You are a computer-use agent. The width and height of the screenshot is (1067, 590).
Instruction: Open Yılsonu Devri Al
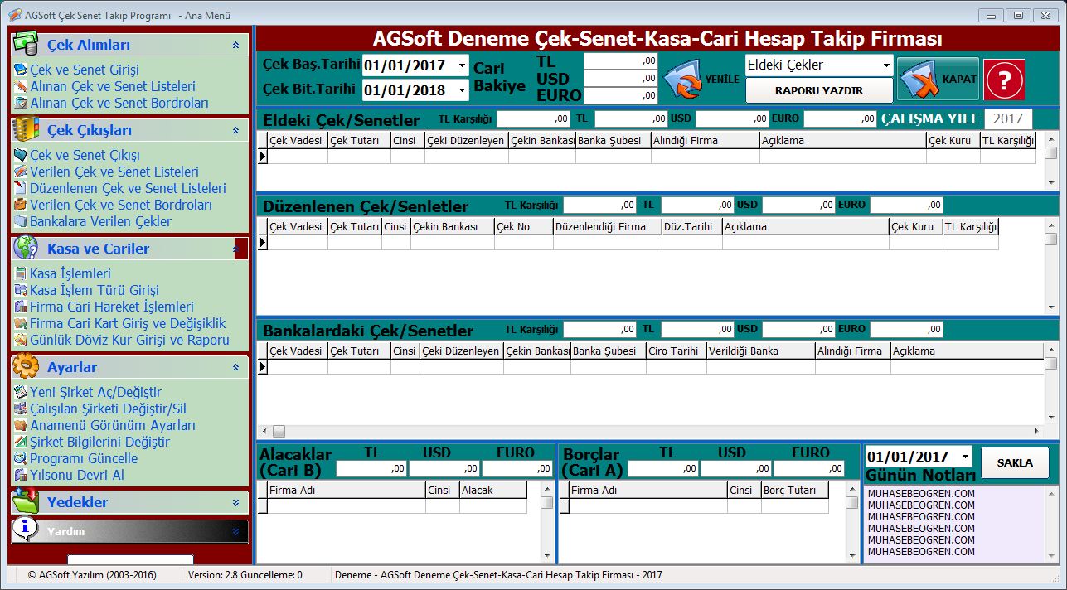(77, 476)
